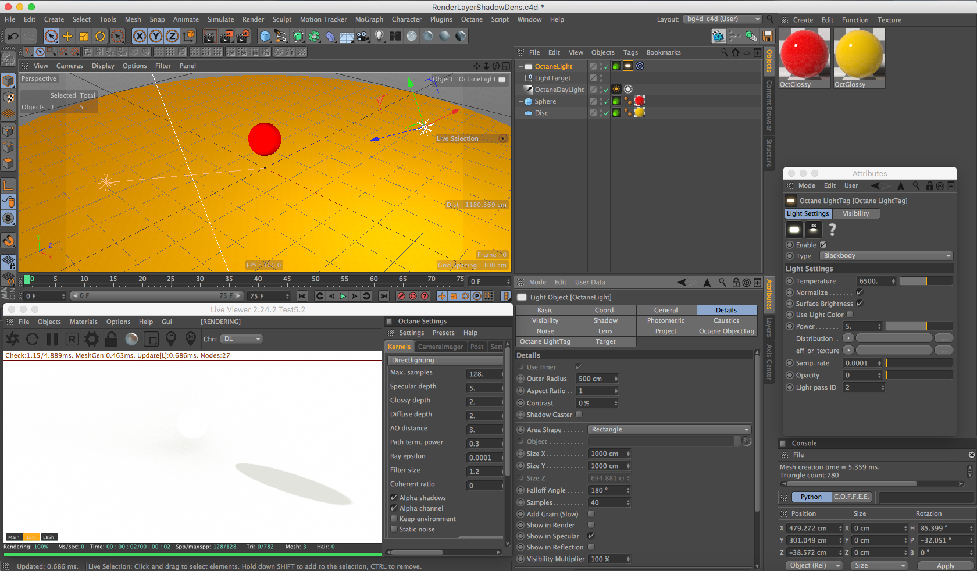Click the Apply button in coordinates panel
The width and height of the screenshot is (977, 571).
945,566
